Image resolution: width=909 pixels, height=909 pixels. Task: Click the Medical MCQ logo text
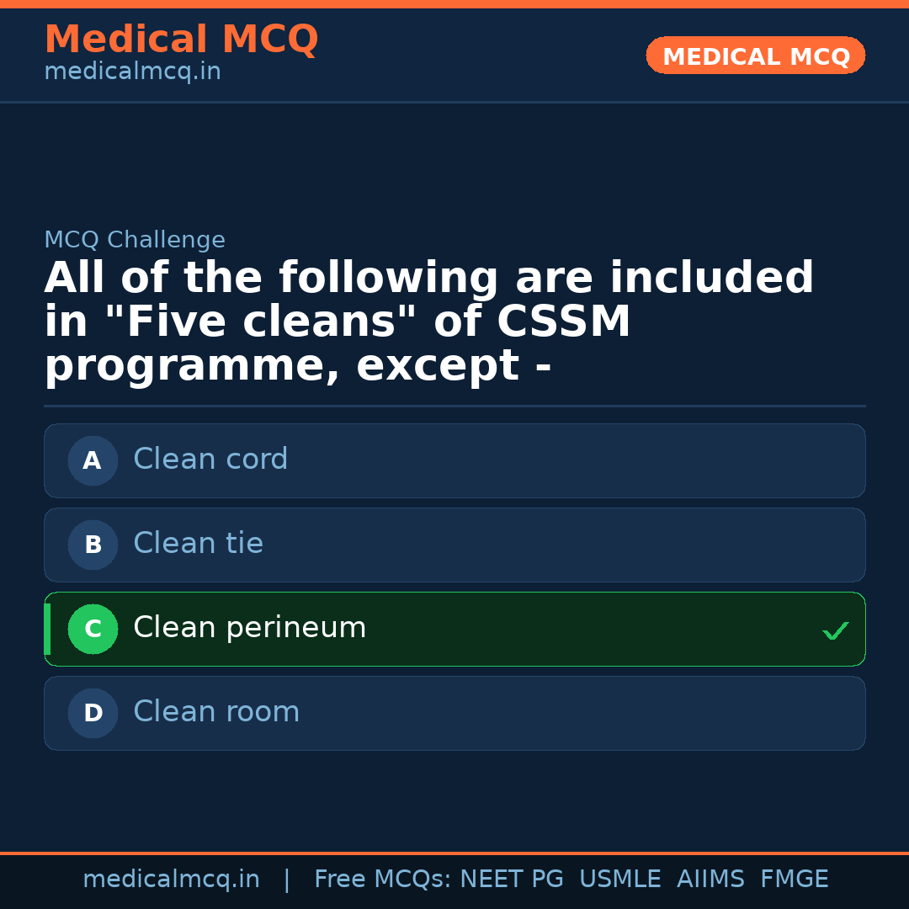point(181,39)
